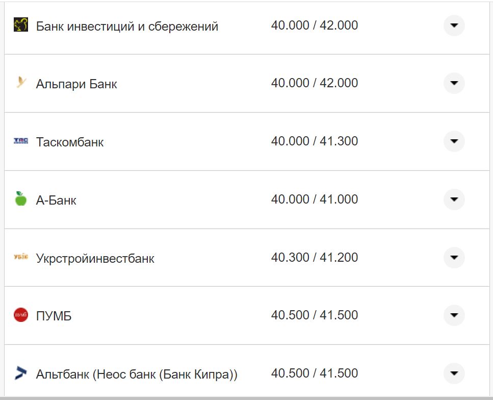The image size is (493, 400).
Task: Click the red round ПУМБ logo
Action: (x=19, y=315)
